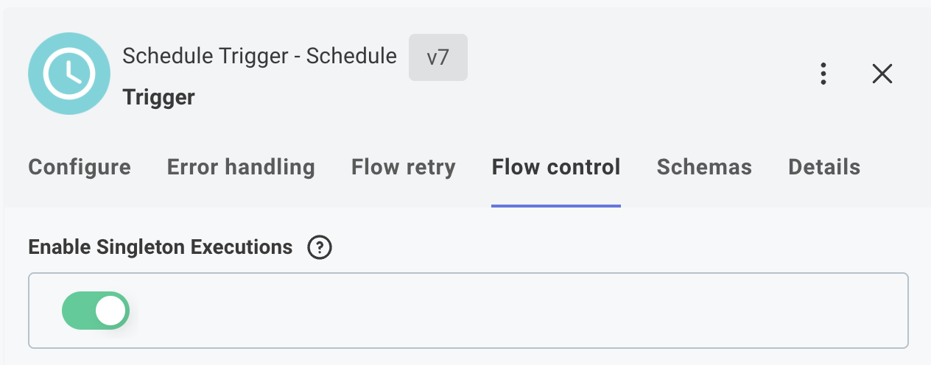Go to the Flow retry tab
Image resolution: width=931 pixels, height=365 pixels.
pyautogui.click(x=403, y=167)
